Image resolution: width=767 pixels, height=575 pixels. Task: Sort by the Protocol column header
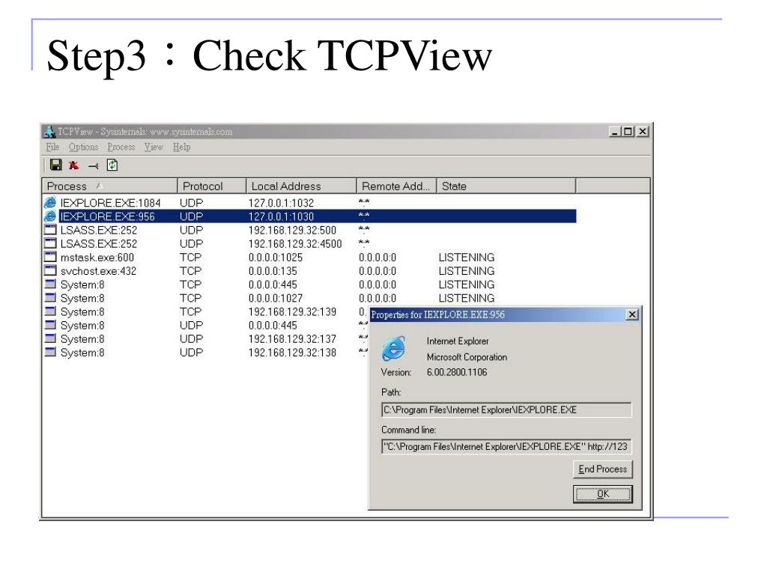211,186
